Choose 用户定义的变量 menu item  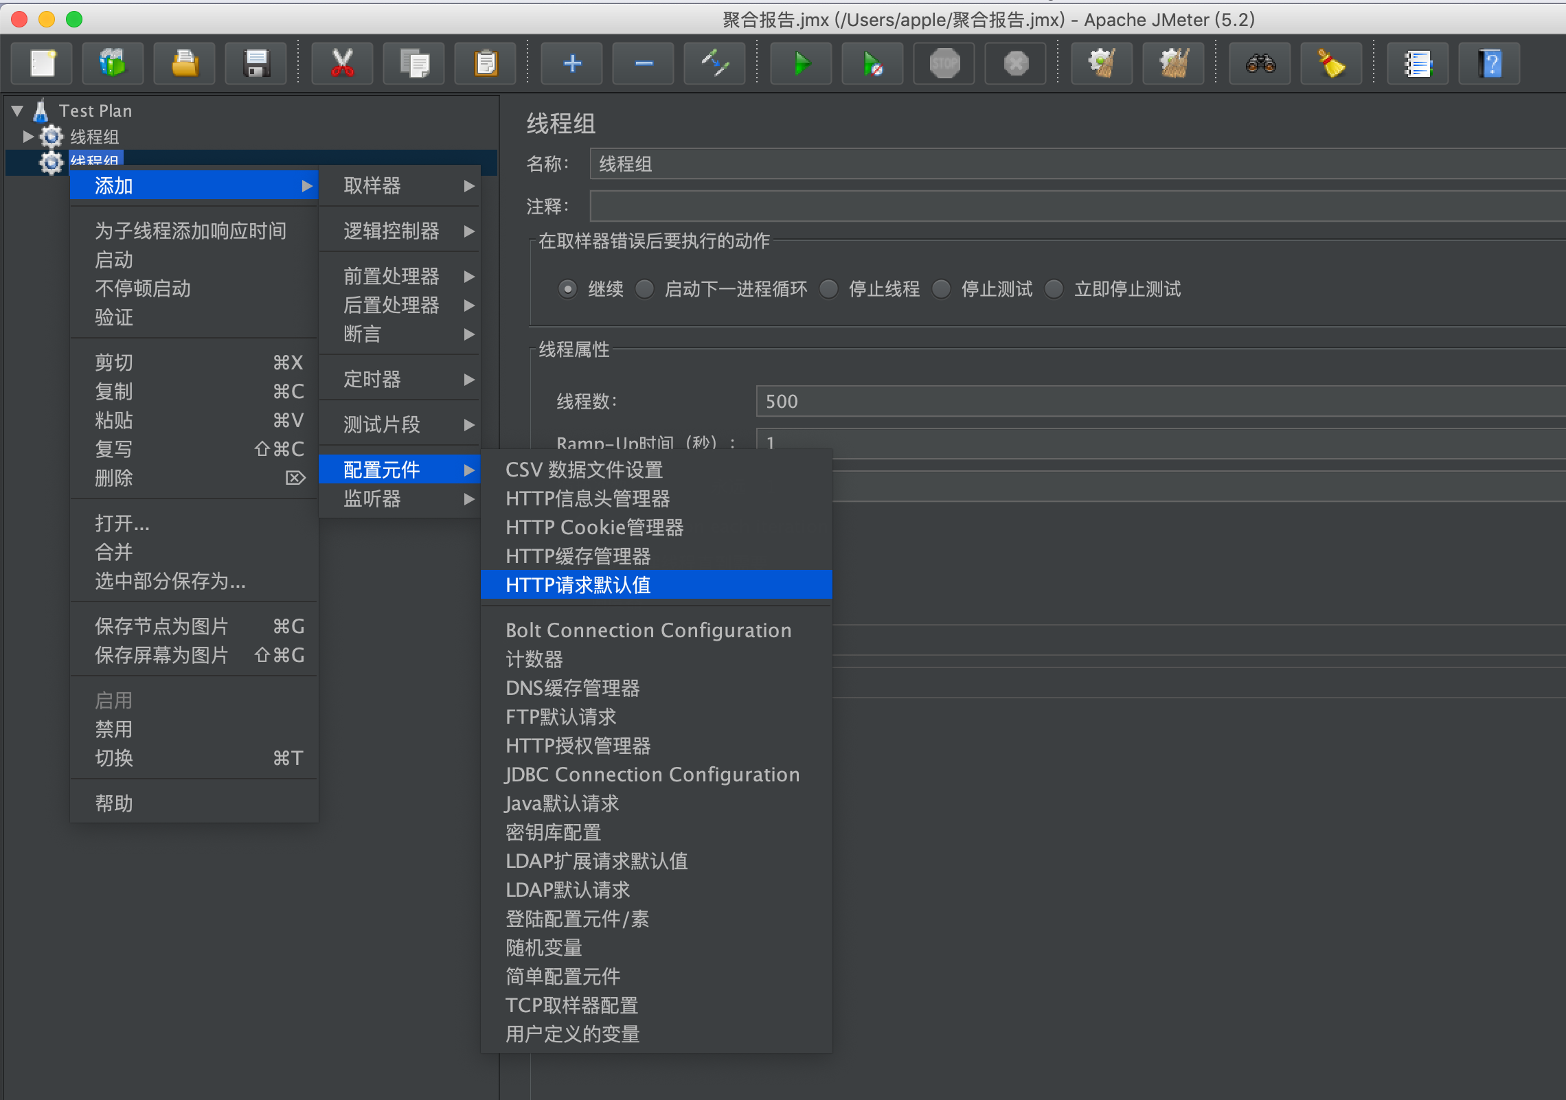click(657, 1034)
